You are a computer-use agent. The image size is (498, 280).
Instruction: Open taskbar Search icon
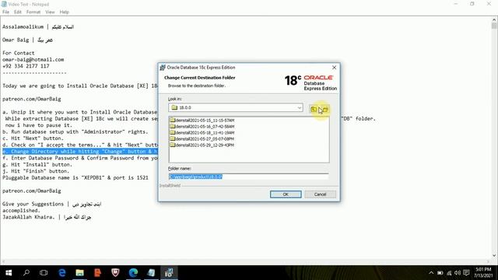coord(26,273)
